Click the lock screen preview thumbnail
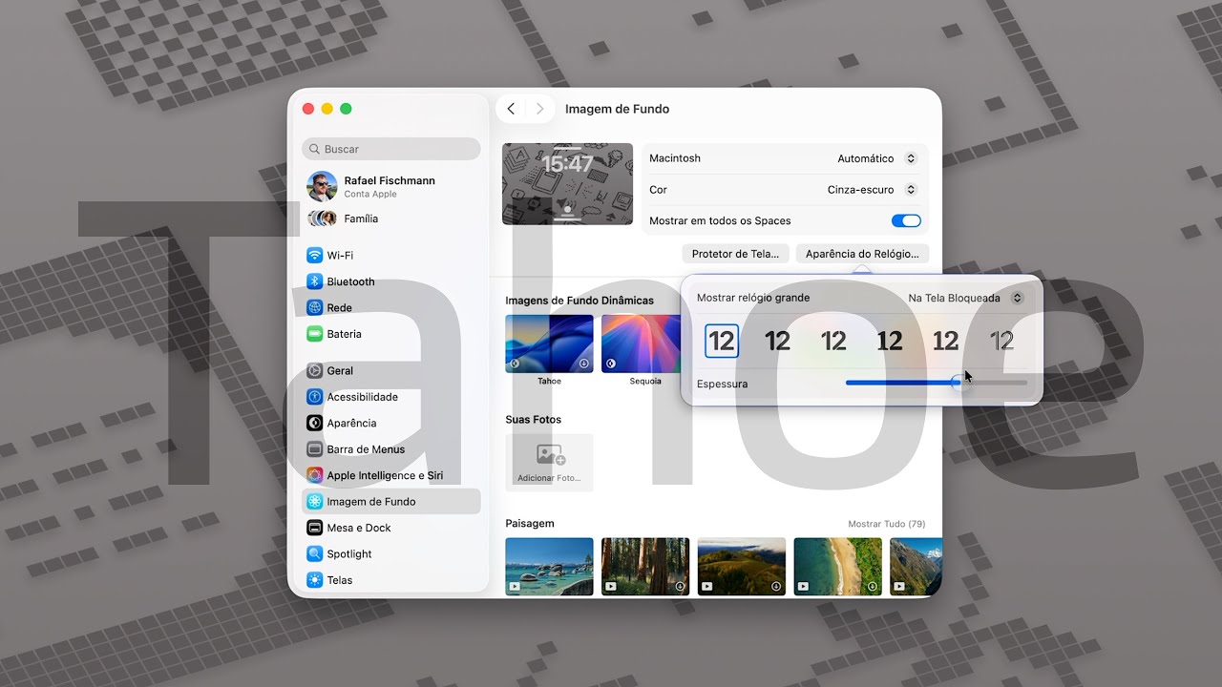Image resolution: width=1222 pixels, height=687 pixels. point(567,183)
